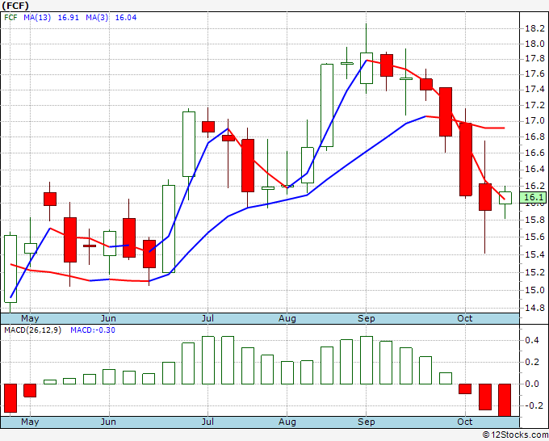The height and width of the screenshot is (441, 549).
Task: Click Aug on the MACD panel time axis
Action: (x=287, y=422)
